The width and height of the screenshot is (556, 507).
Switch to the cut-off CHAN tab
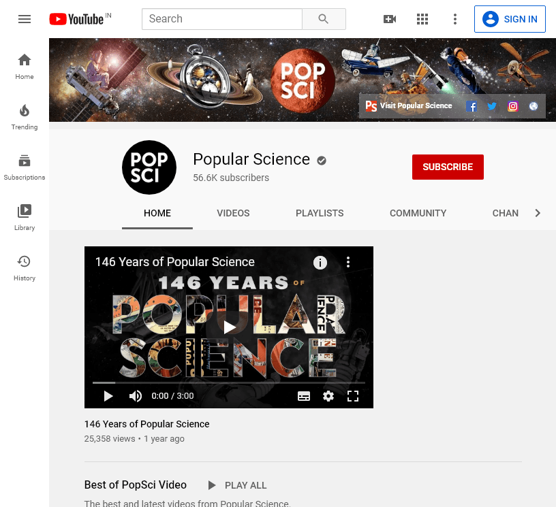pos(506,213)
